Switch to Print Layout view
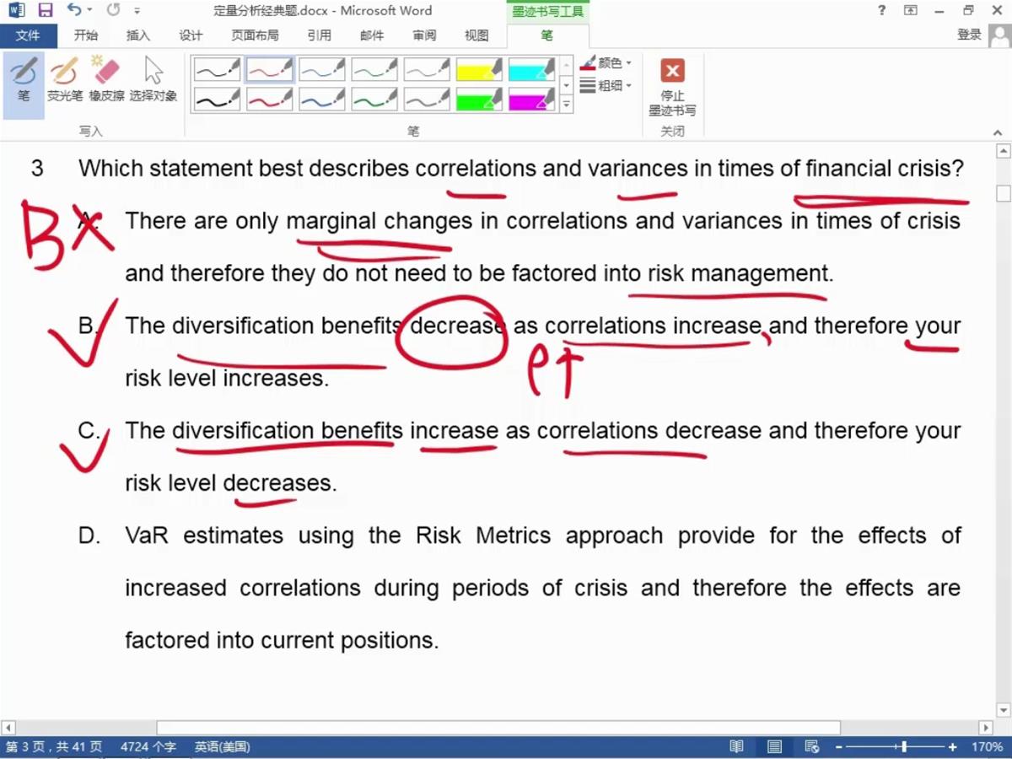Image resolution: width=1012 pixels, height=759 pixels. tap(774, 747)
